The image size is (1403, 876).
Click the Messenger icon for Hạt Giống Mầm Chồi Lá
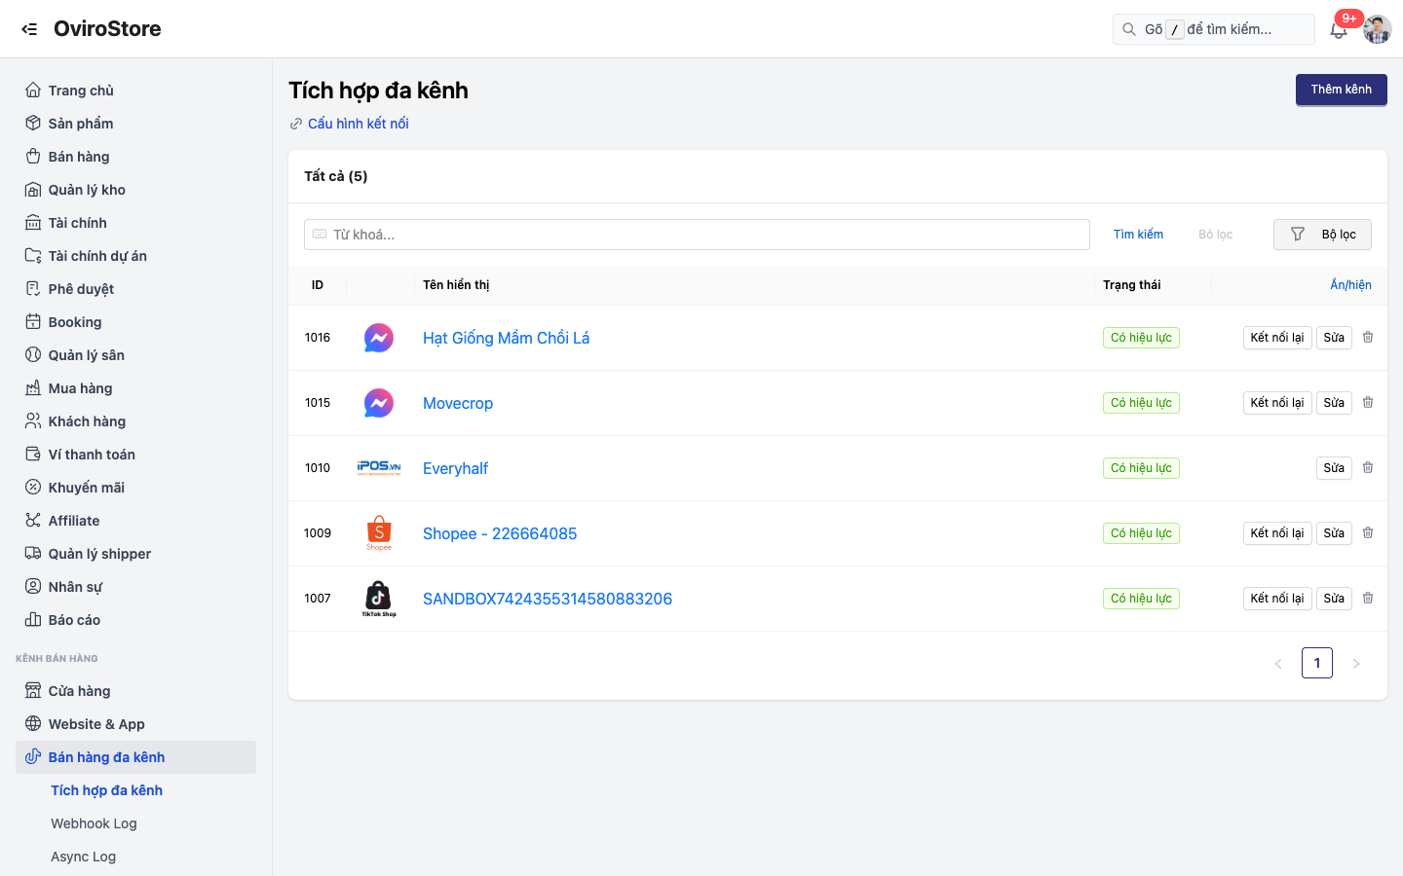(x=379, y=338)
